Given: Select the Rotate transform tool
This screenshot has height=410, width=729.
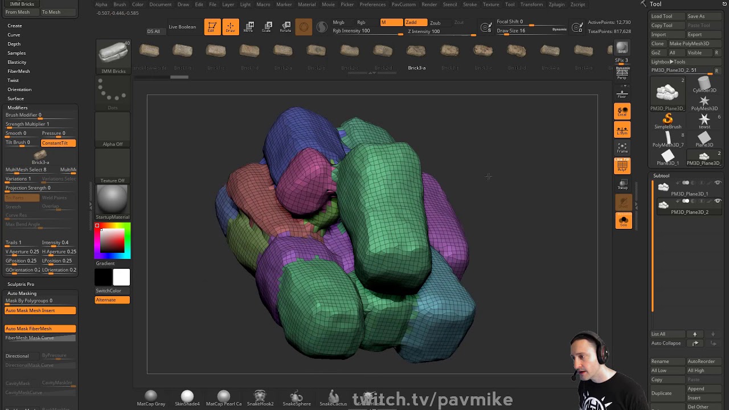Looking at the screenshot, I should click(x=285, y=27).
